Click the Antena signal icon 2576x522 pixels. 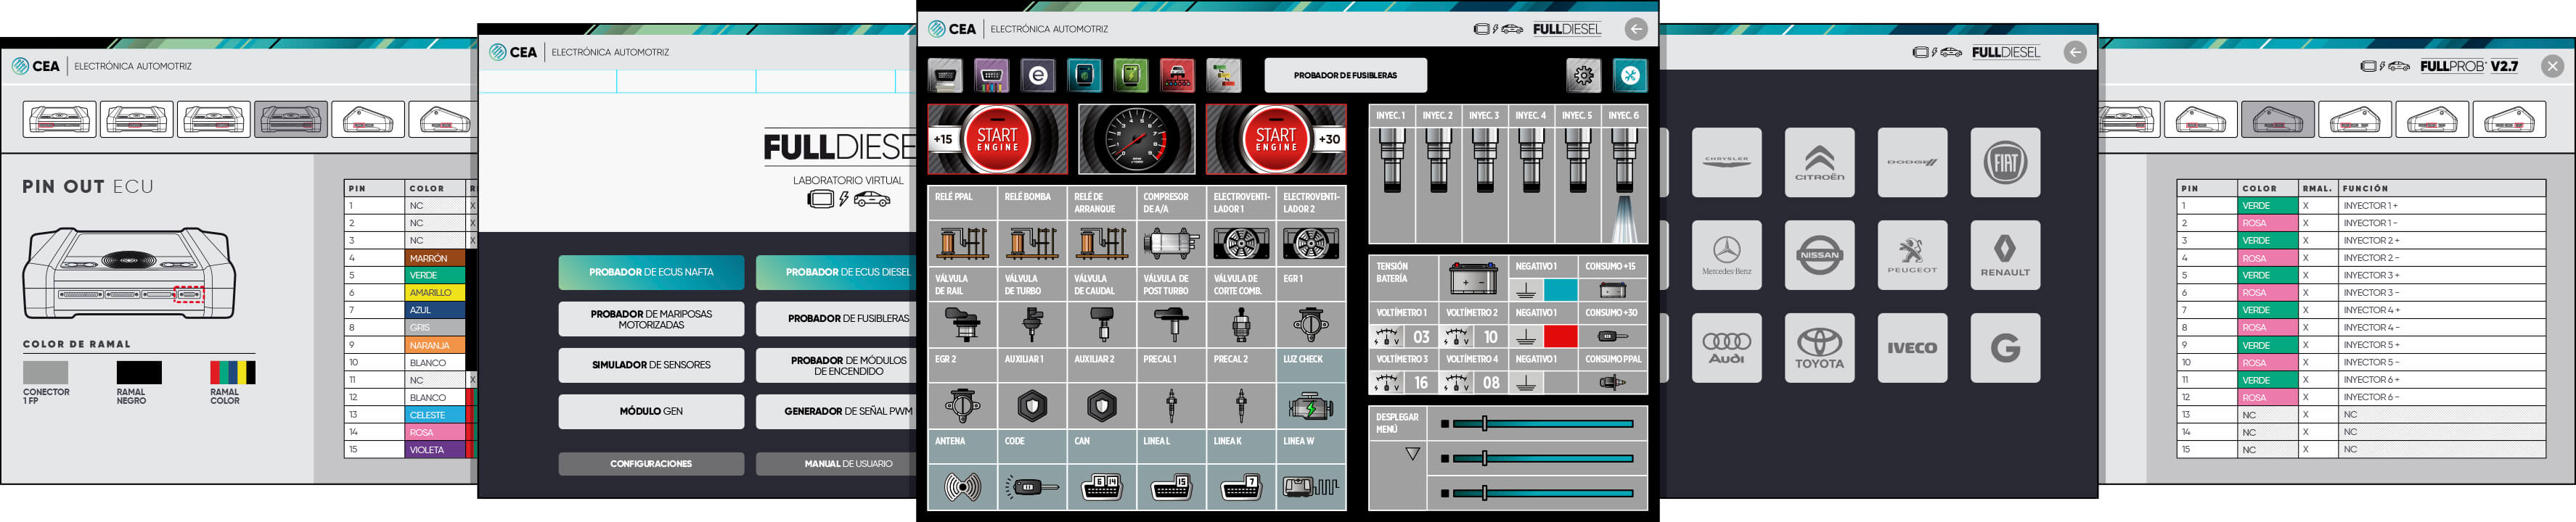point(962,487)
